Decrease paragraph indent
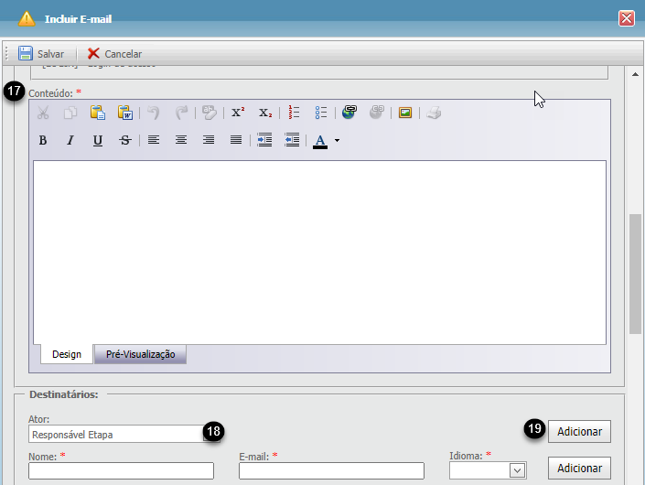The image size is (645, 485). 292,140
